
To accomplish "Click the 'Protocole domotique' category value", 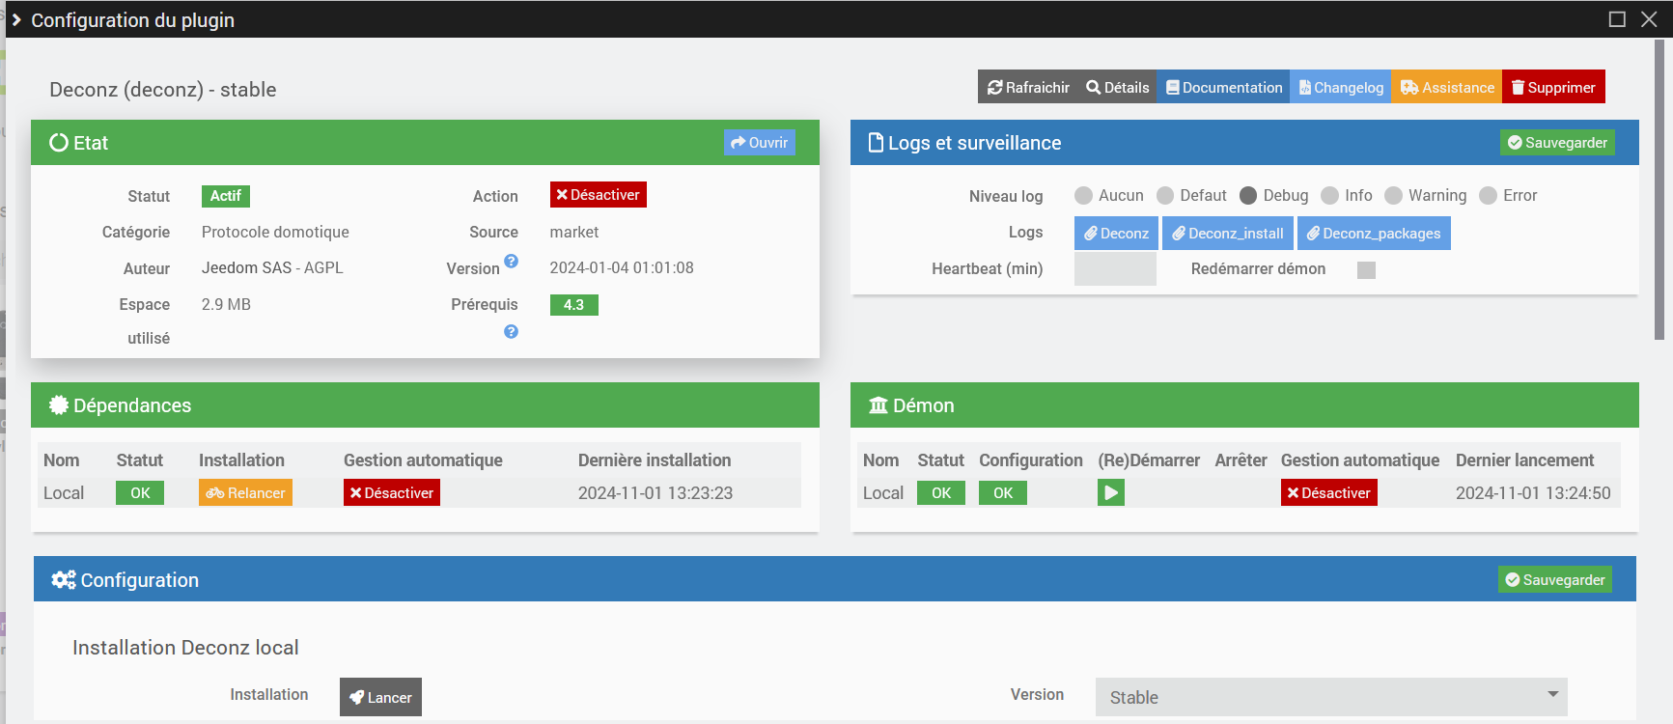I will pyautogui.click(x=275, y=233).
